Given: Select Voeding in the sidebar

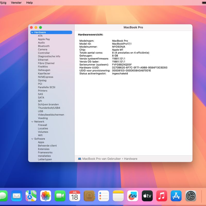Looking at the screenshot, I should (43, 118).
